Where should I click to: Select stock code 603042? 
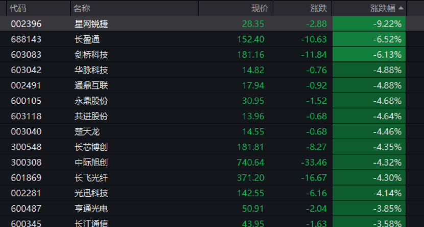(26, 70)
